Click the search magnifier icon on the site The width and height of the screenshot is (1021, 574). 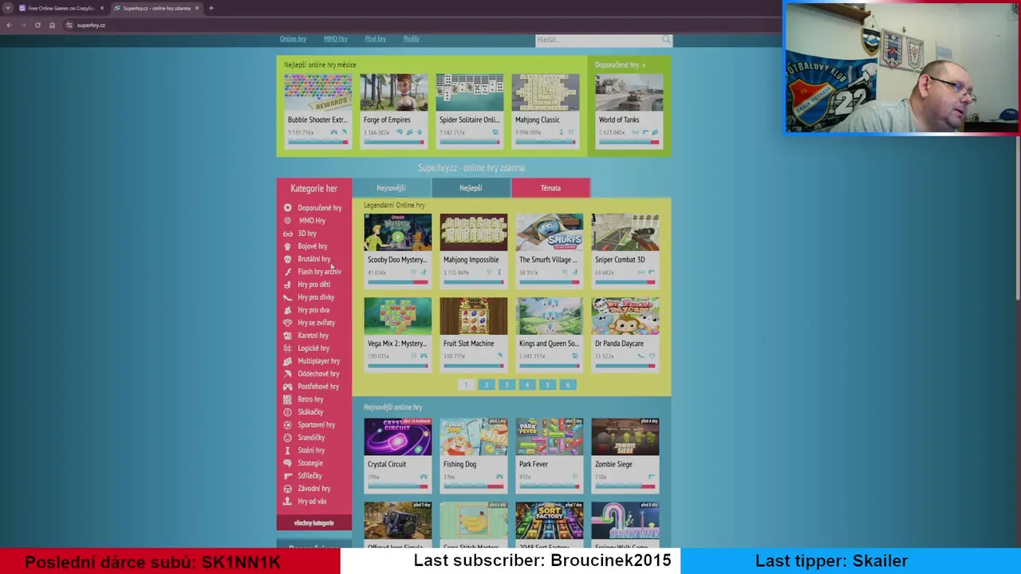666,39
